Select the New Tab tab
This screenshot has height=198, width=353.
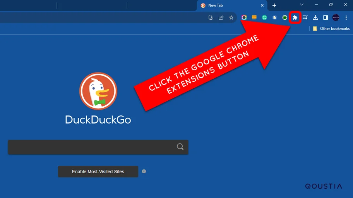[x=232, y=5]
